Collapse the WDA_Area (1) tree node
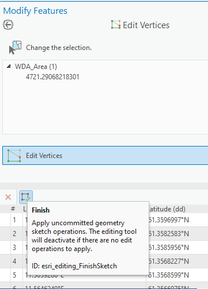208x289 pixels. pyautogui.click(x=9, y=67)
